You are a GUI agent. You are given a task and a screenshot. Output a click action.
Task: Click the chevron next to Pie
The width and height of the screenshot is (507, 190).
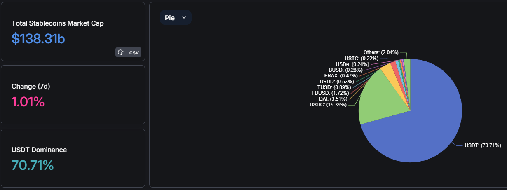point(184,18)
